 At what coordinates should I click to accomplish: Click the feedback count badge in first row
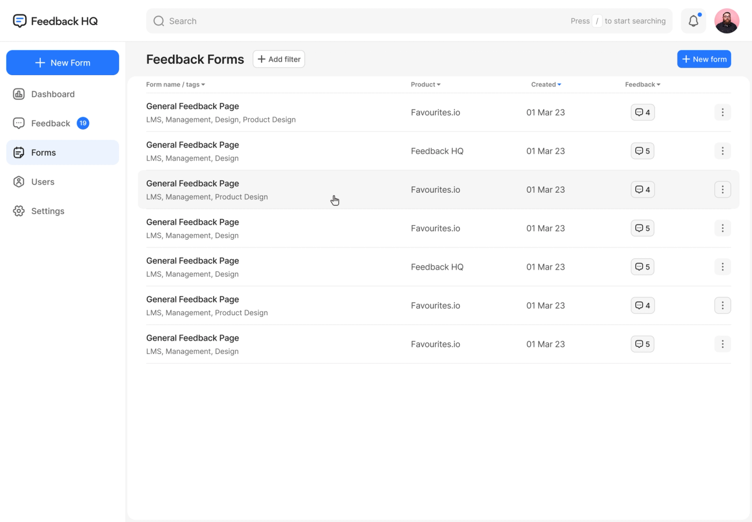tap(642, 112)
